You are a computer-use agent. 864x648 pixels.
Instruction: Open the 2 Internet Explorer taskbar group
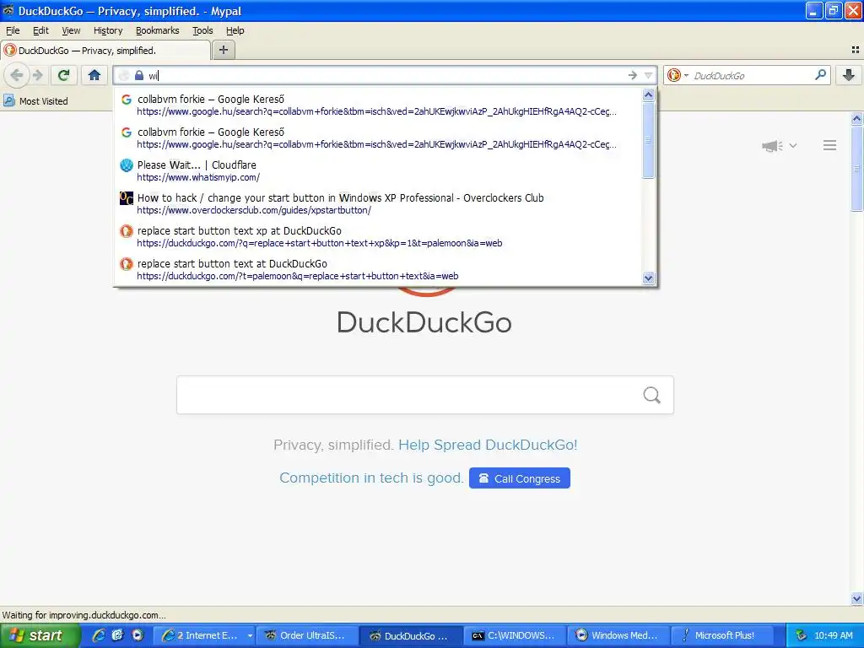[206, 635]
